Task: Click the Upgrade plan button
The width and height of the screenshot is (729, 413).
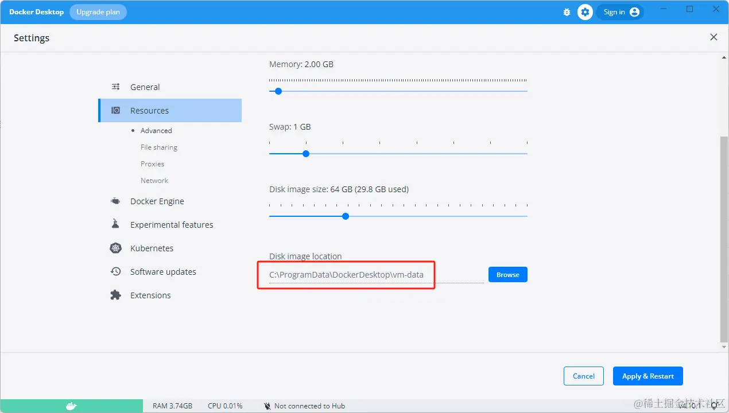Action: [x=98, y=12]
